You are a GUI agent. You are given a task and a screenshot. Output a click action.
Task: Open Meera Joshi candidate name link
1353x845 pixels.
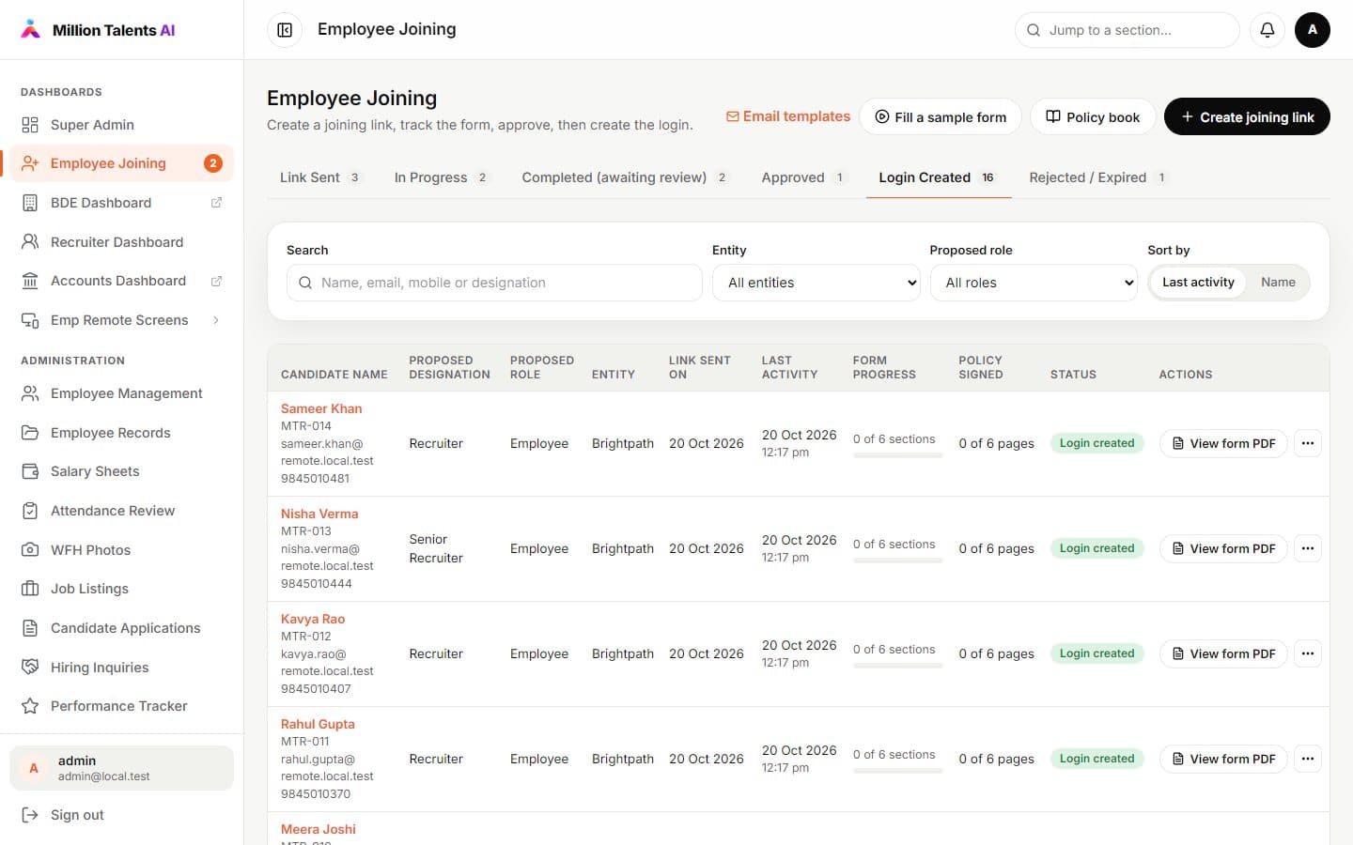click(319, 829)
